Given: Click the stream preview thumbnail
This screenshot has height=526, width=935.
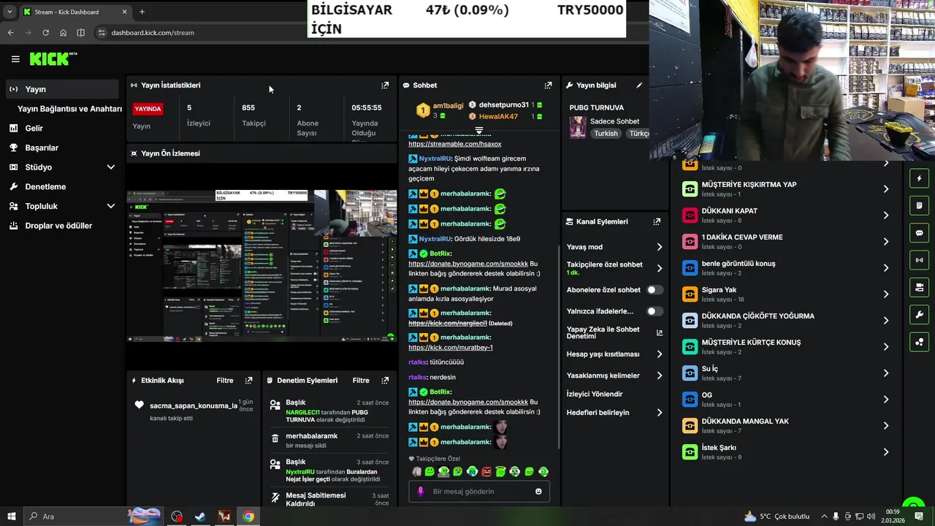Looking at the screenshot, I should pyautogui.click(x=262, y=266).
